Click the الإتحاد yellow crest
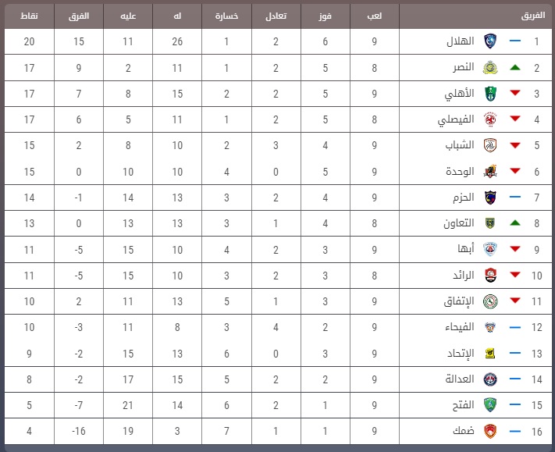Screen dimensions: 555x452 (490, 353)
